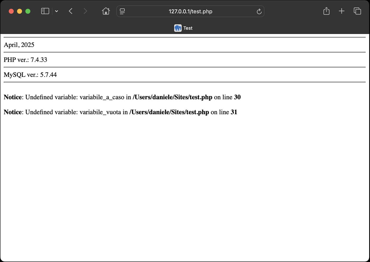
Task: Select the Test tab
Action: (183, 28)
